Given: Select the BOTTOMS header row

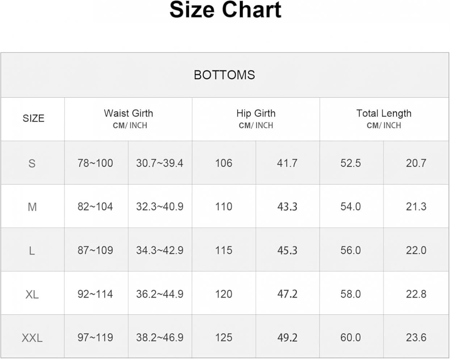Looking at the screenshot, I should (225, 75).
